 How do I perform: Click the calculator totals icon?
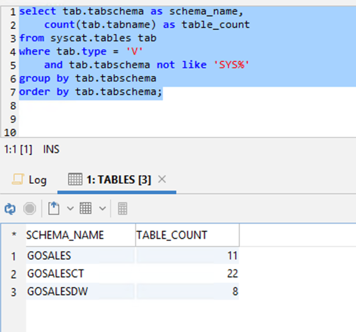coord(122,209)
